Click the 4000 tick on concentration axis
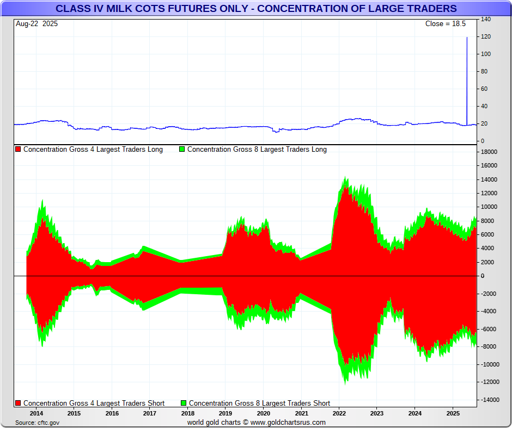 pos(487,248)
